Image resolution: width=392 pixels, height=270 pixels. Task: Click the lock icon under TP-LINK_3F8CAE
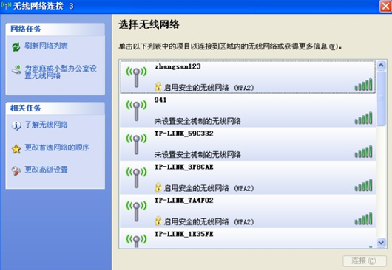[x=158, y=187]
